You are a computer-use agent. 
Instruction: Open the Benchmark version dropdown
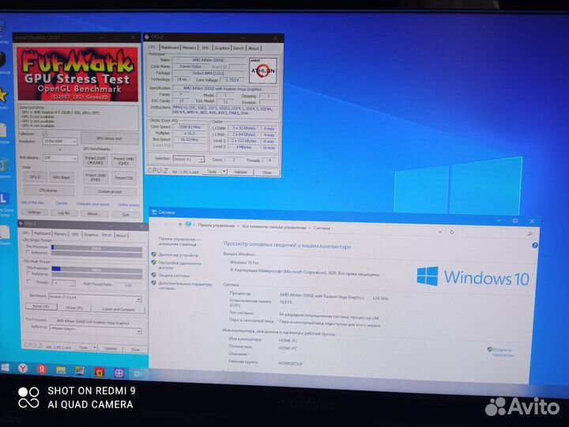95,297
